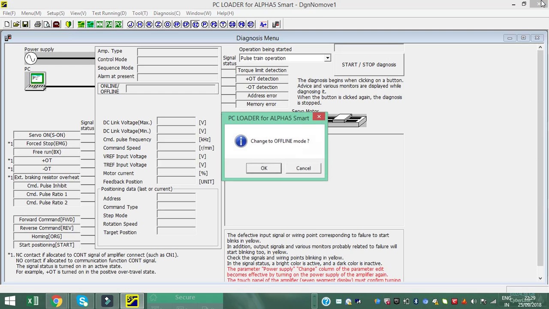Click the PC green toolbar icon
549x309 pixels.
pos(118,24)
